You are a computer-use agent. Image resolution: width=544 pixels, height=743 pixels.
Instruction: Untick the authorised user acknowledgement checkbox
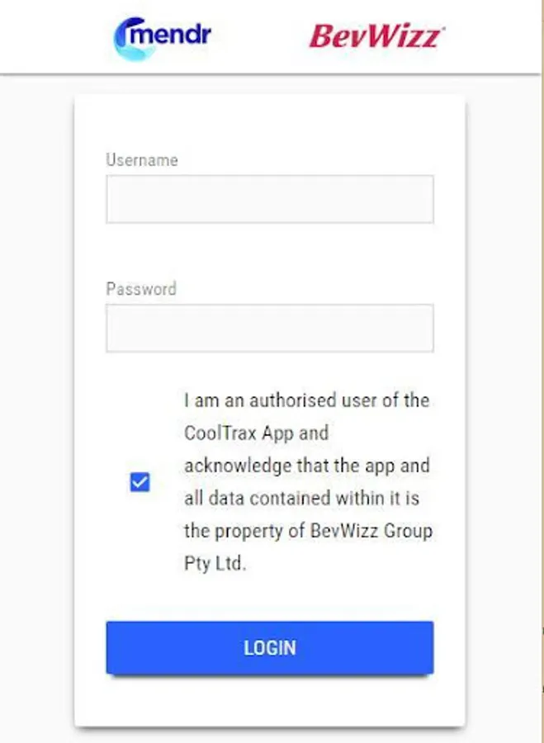140,482
